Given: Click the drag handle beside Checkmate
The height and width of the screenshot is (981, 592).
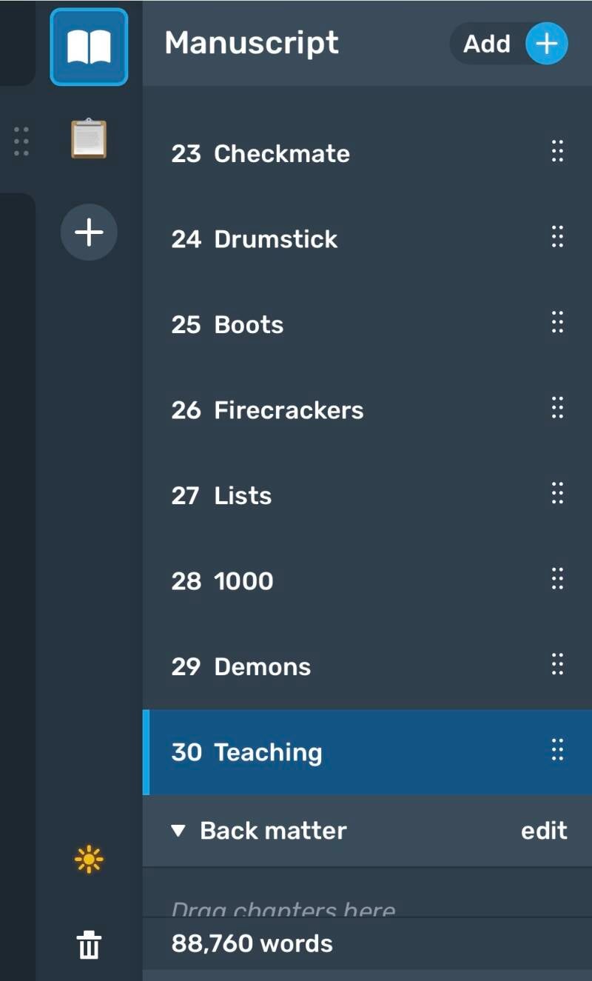Looking at the screenshot, I should pyautogui.click(x=557, y=151).
